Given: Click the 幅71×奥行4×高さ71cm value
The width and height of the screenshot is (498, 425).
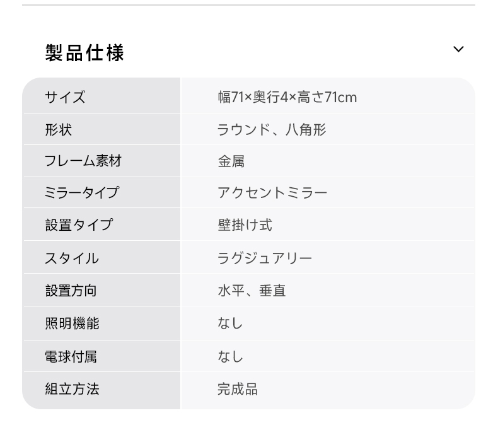Looking at the screenshot, I should [x=287, y=97].
